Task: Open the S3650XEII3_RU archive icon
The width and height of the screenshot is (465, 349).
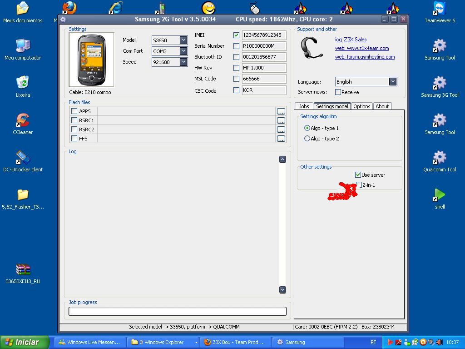Action: pos(23,273)
